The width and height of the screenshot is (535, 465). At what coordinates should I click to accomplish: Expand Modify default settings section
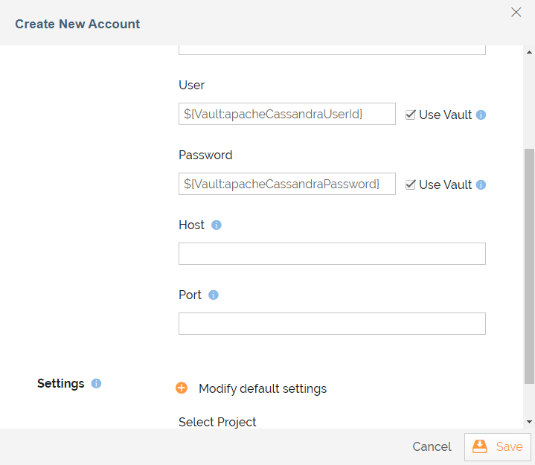pyautogui.click(x=263, y=388)
